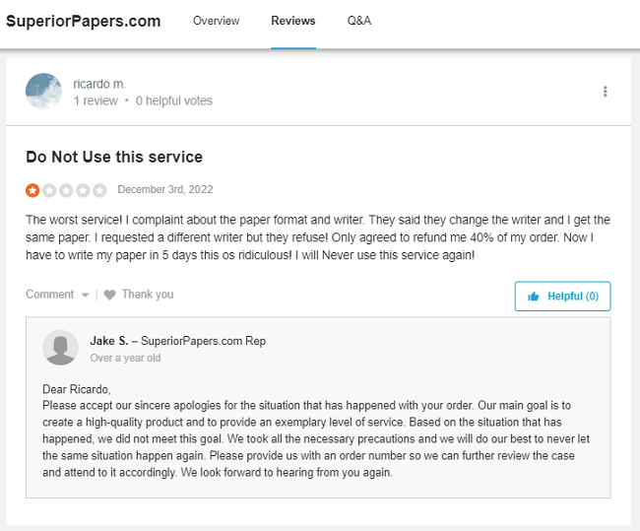Image resolution: width=640 pixels, height=531 pixels.
Task: Expand the Comment dropdown arrow
Action: pos(86,295)
